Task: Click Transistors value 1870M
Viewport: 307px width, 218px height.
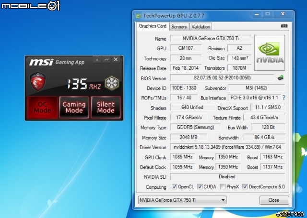Action: point(239,68)
